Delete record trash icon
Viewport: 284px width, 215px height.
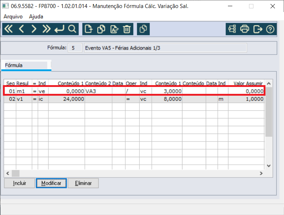(x=127, y=29)
